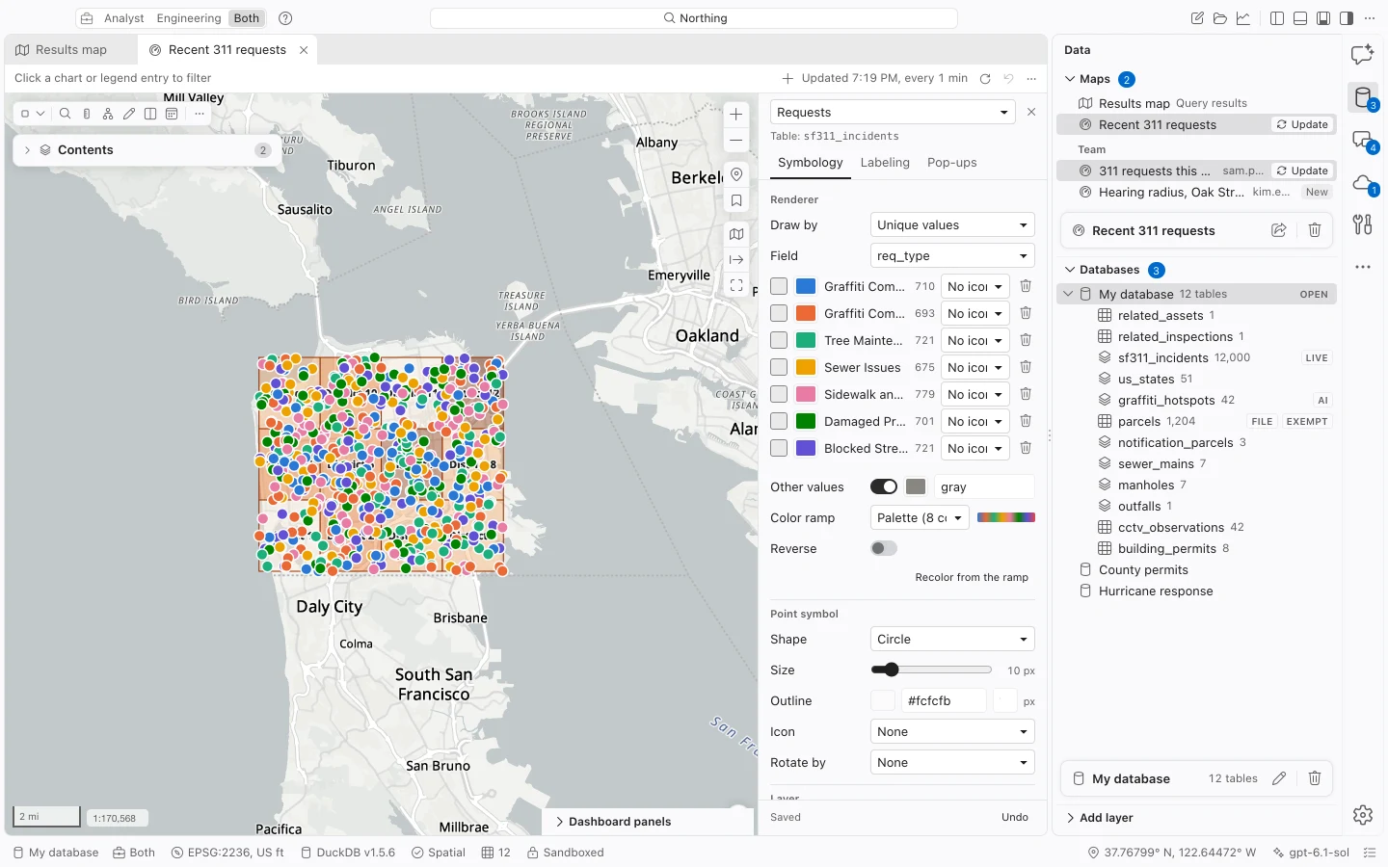Open the tools panel in right rail

point(1363,224)
